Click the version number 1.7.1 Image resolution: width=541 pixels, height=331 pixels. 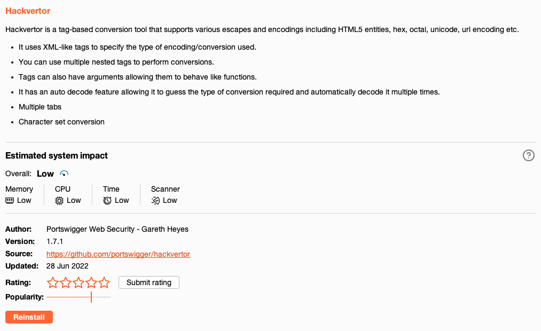pos(56,241)
